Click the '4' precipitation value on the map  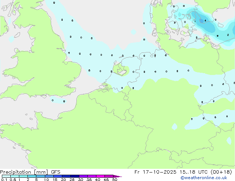tap(205, 21)
